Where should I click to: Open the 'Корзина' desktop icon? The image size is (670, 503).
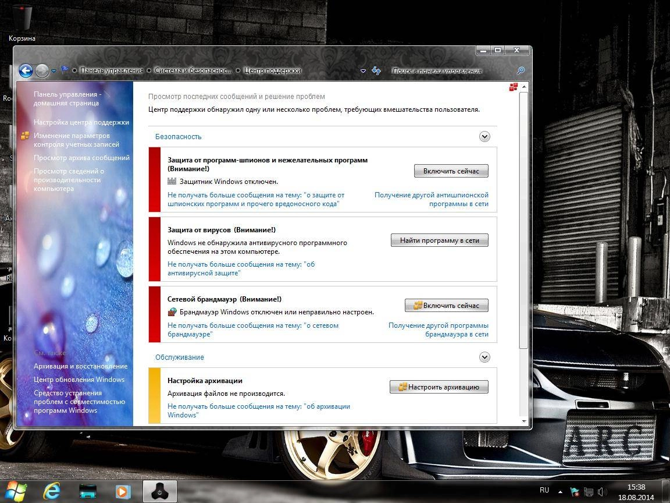click(22, 23)
